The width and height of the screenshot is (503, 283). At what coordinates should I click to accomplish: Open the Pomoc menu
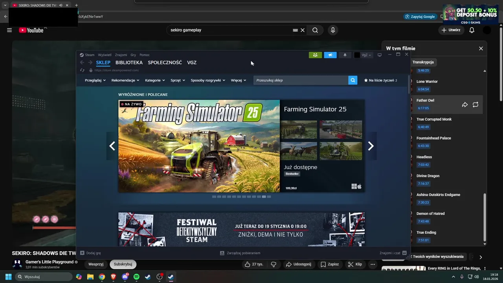145,55
